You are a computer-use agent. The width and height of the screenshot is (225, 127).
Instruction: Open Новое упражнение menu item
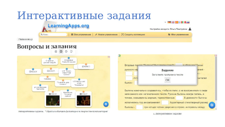(x=106, y=35)
